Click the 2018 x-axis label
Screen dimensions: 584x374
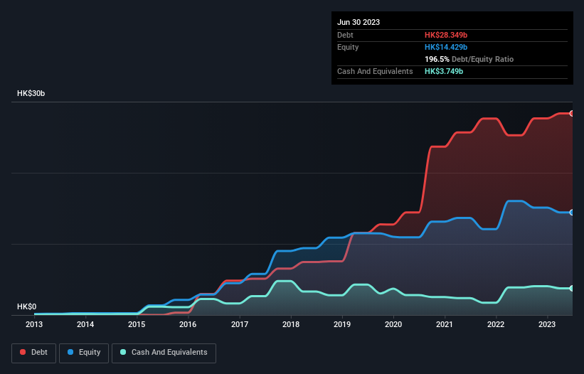click(x=291, y=324)
